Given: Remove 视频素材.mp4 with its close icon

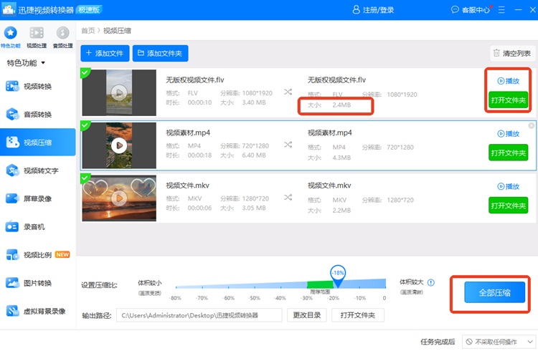Looking at the screenshot, I should tap(531, 125).
